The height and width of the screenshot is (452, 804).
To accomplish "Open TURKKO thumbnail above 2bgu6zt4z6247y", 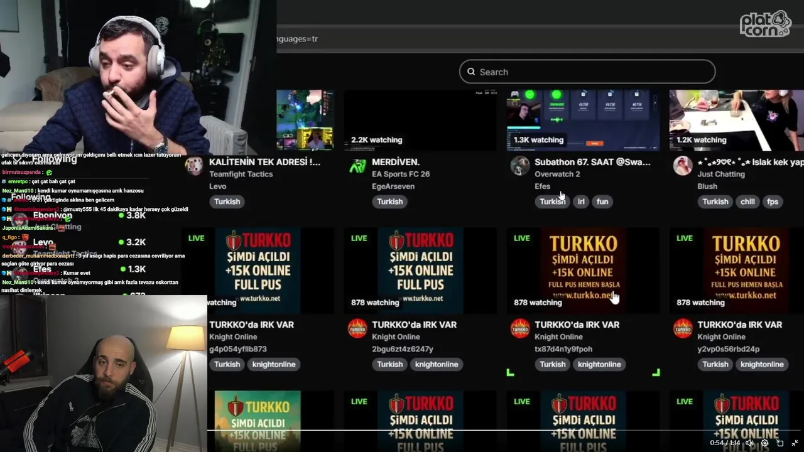I will (420, 271).
